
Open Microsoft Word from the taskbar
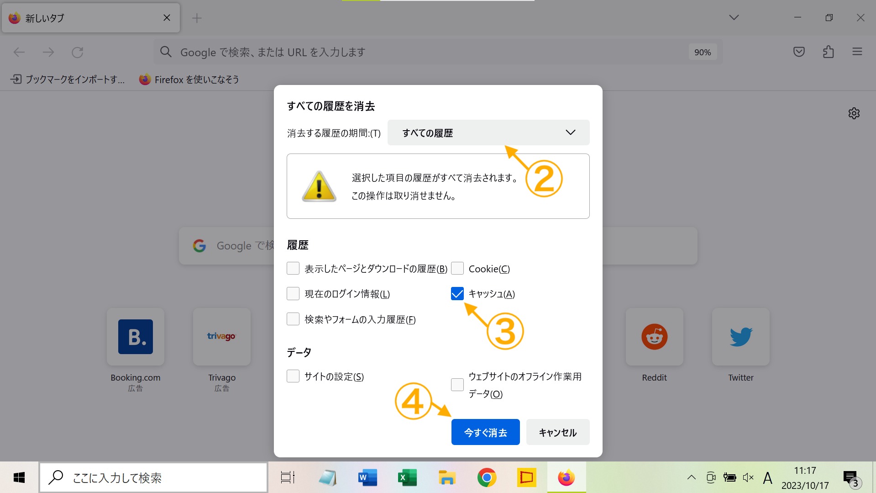367,478
